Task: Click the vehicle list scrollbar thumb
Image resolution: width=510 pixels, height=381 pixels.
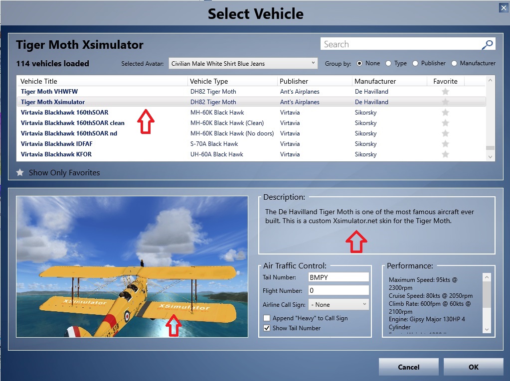Action: (x=490, y=148)
